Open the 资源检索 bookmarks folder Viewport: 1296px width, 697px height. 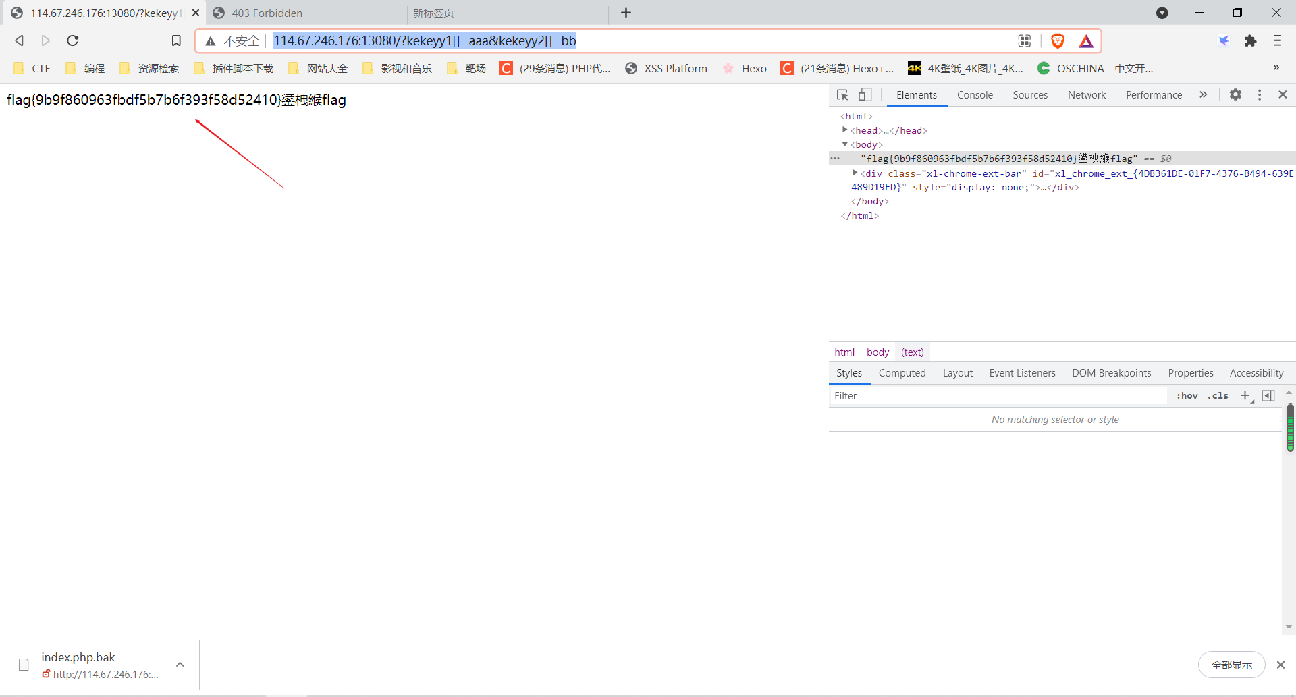coord(149,68)
